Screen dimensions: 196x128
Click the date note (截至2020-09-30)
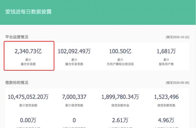177,83
